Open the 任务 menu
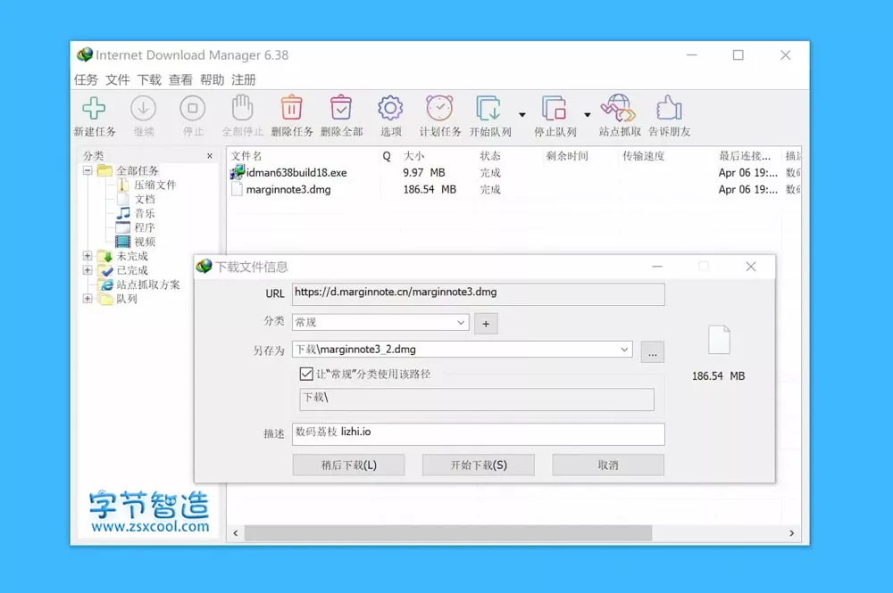This screenshot has width=893, height=593. 86,79
